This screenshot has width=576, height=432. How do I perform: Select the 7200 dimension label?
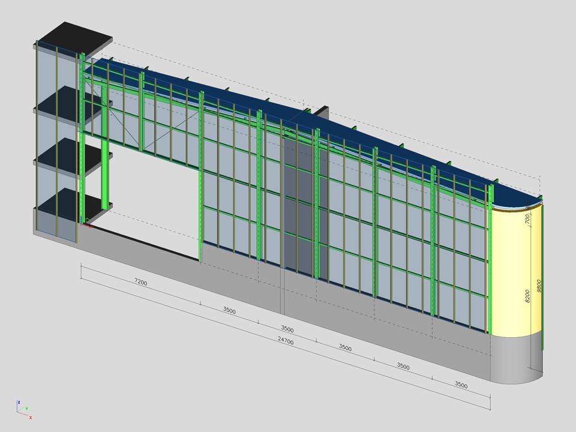pyautogui.click(x=140, y=282)
